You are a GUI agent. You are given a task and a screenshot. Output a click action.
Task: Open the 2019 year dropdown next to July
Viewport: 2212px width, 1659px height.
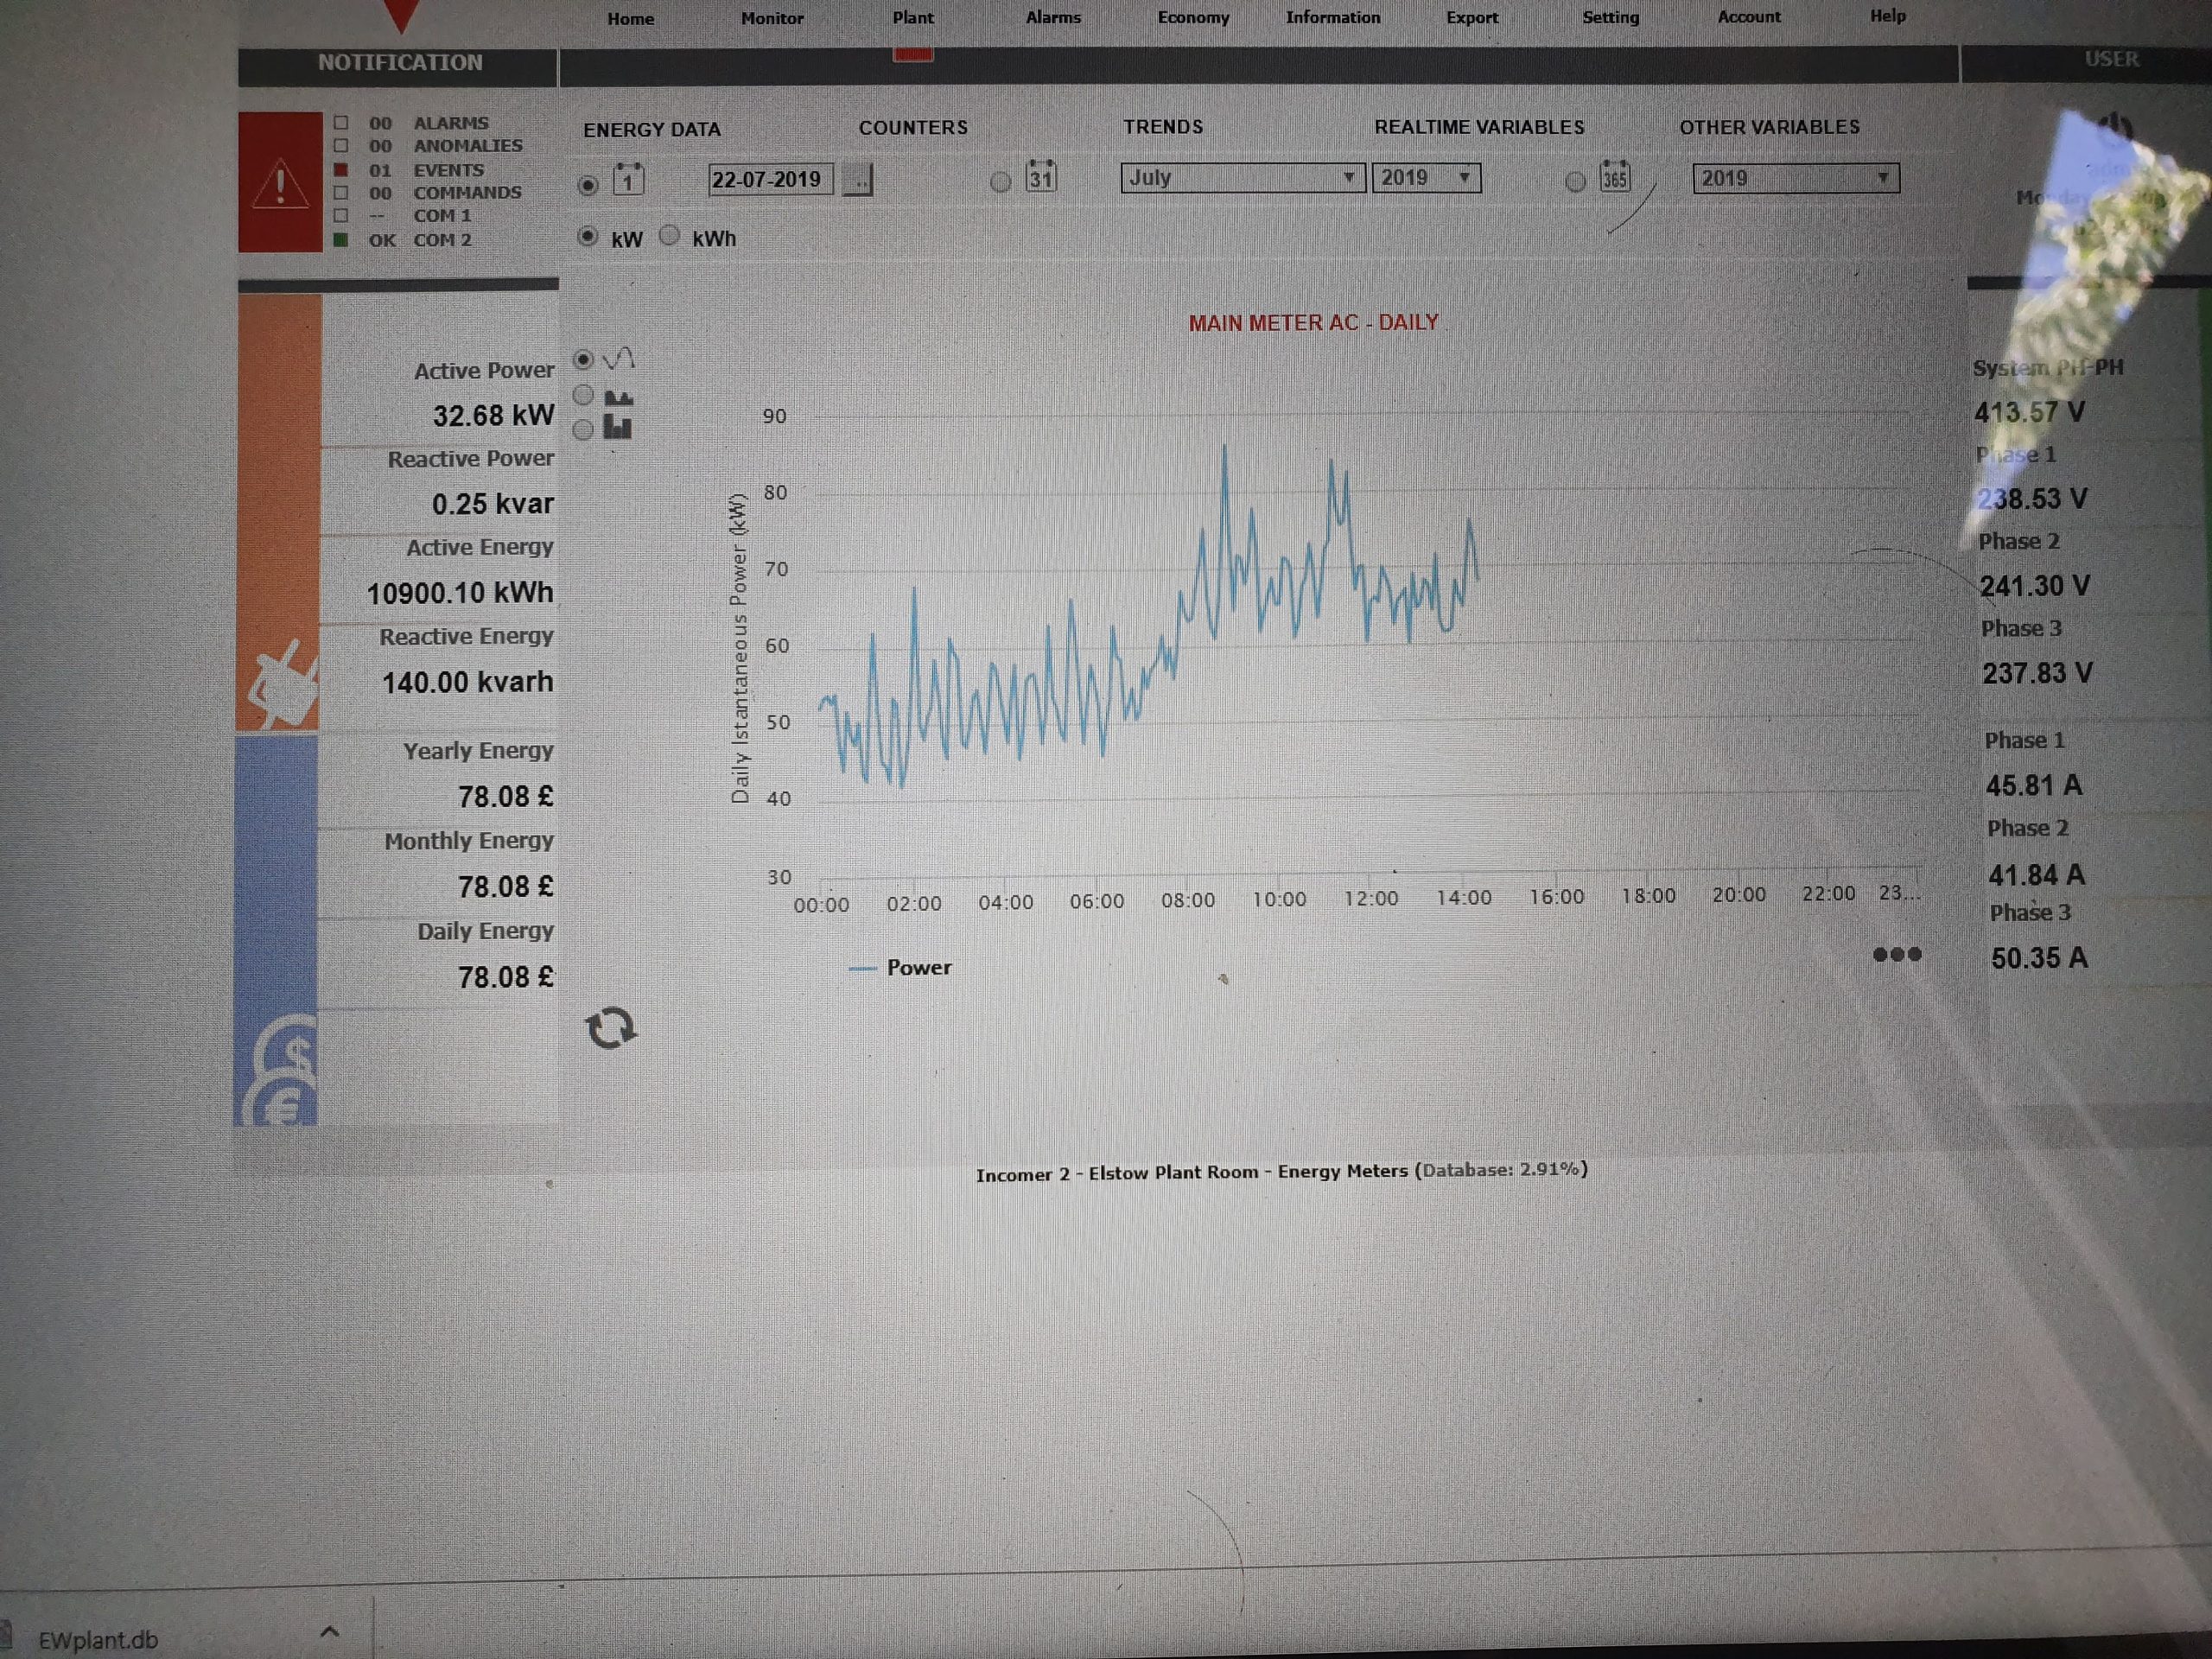1426,177
